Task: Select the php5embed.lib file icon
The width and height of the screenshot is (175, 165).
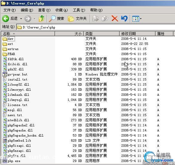Action: 5,140
